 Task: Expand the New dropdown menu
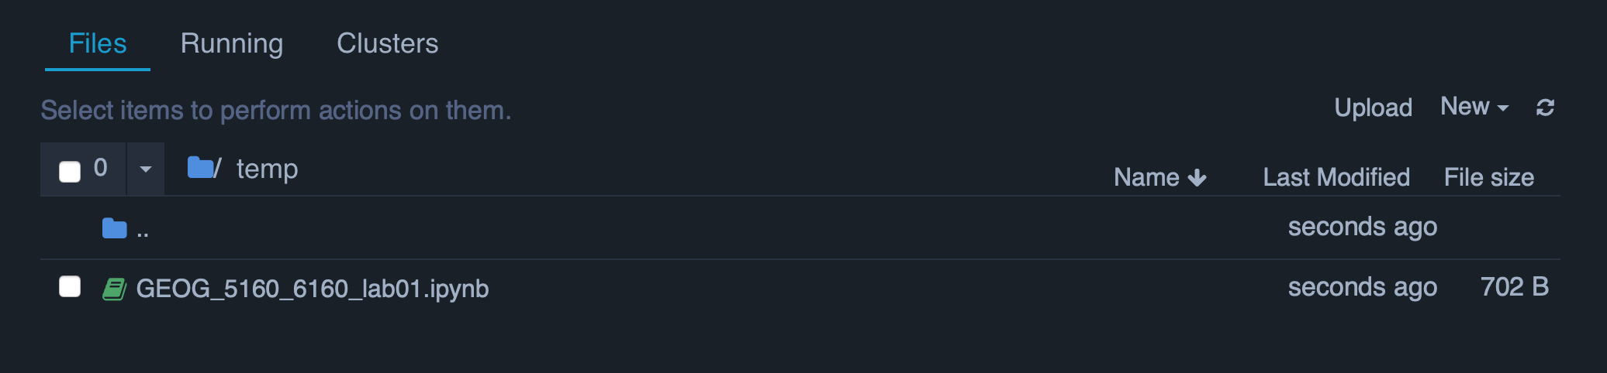point(1474,107)
